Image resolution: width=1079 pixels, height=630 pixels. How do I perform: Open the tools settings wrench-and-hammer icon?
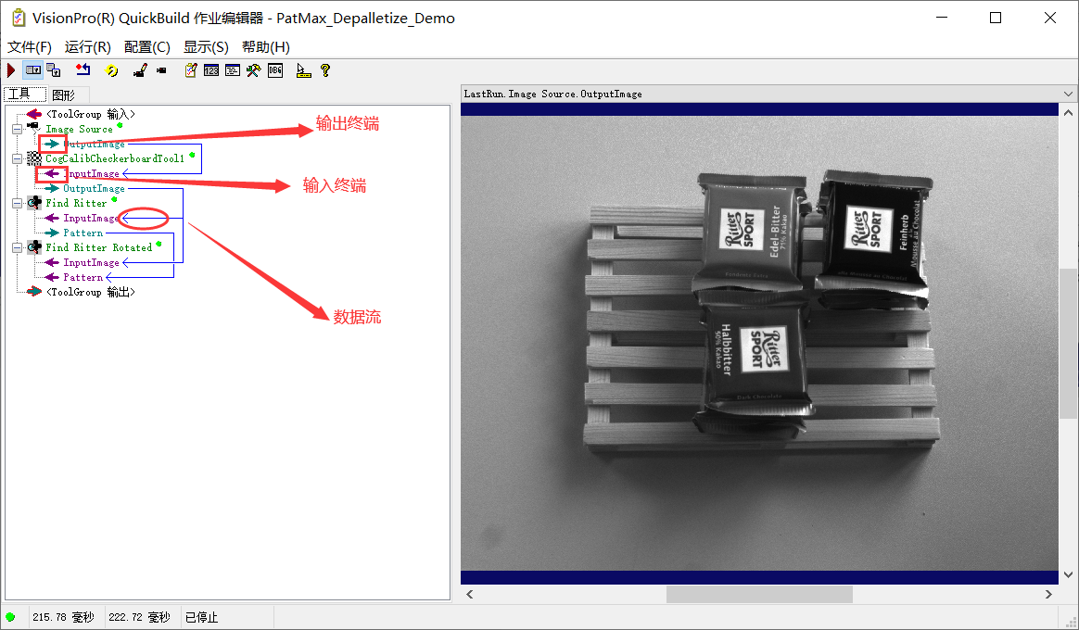(x=254, y=69)
